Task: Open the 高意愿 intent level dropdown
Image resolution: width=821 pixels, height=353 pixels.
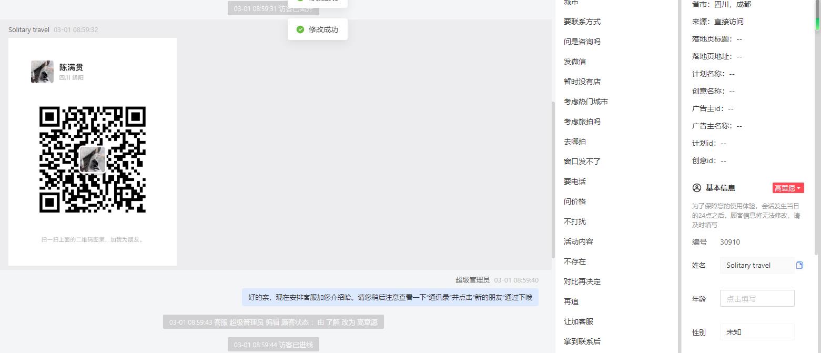Action: click(x=788, y=188)
